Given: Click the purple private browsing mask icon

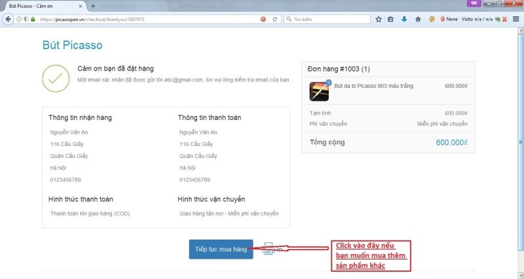Looking at the screenshot, I should tap(474, 3).
